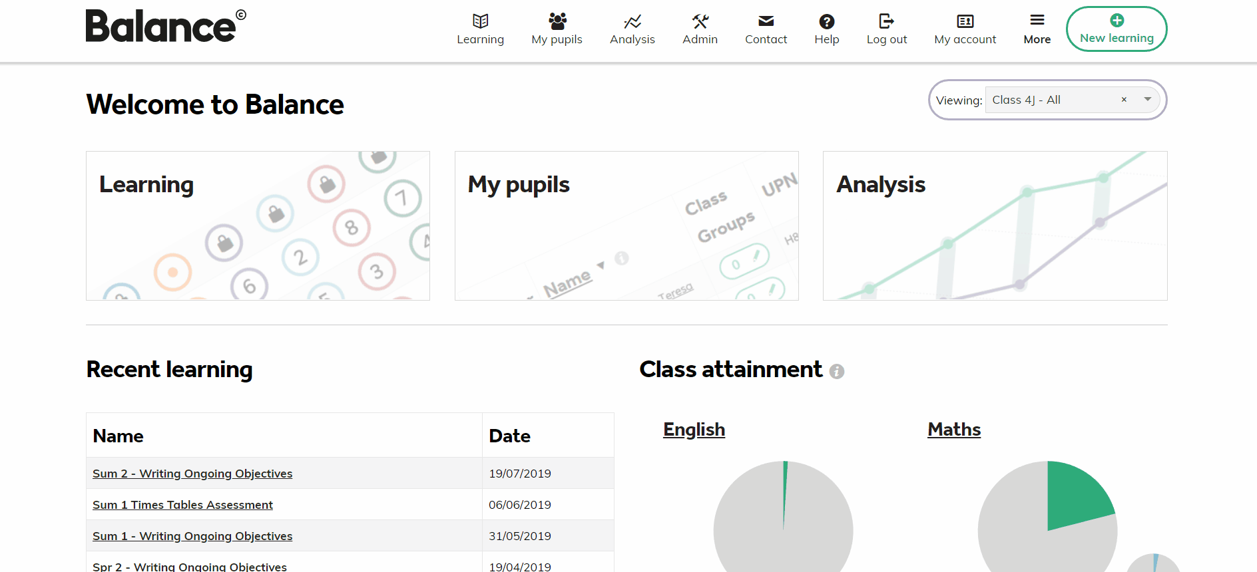Click the green slice of Maths pie chart

tap(1073, 496)
